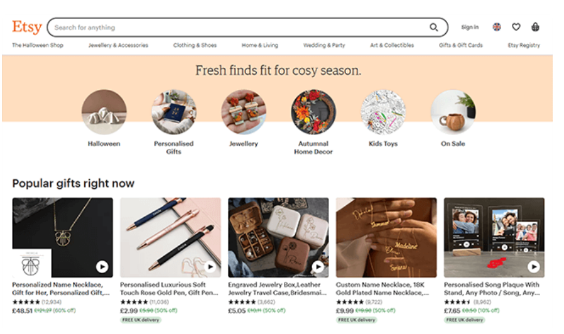
Task: Open the UK flag region settings
Action: 497,27
